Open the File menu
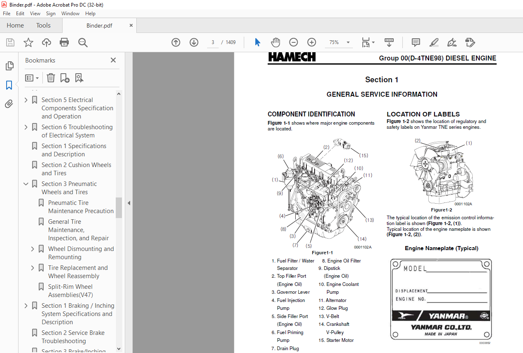The image size is (523, 353). (x=7, y=14)
